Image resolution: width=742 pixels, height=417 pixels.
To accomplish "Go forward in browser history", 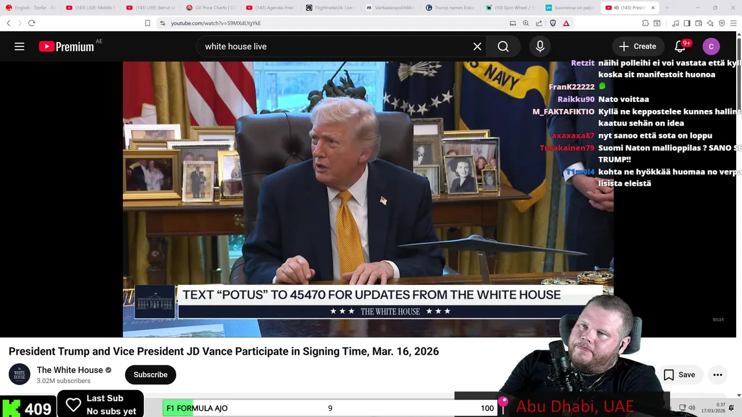I will click(20, 23).
